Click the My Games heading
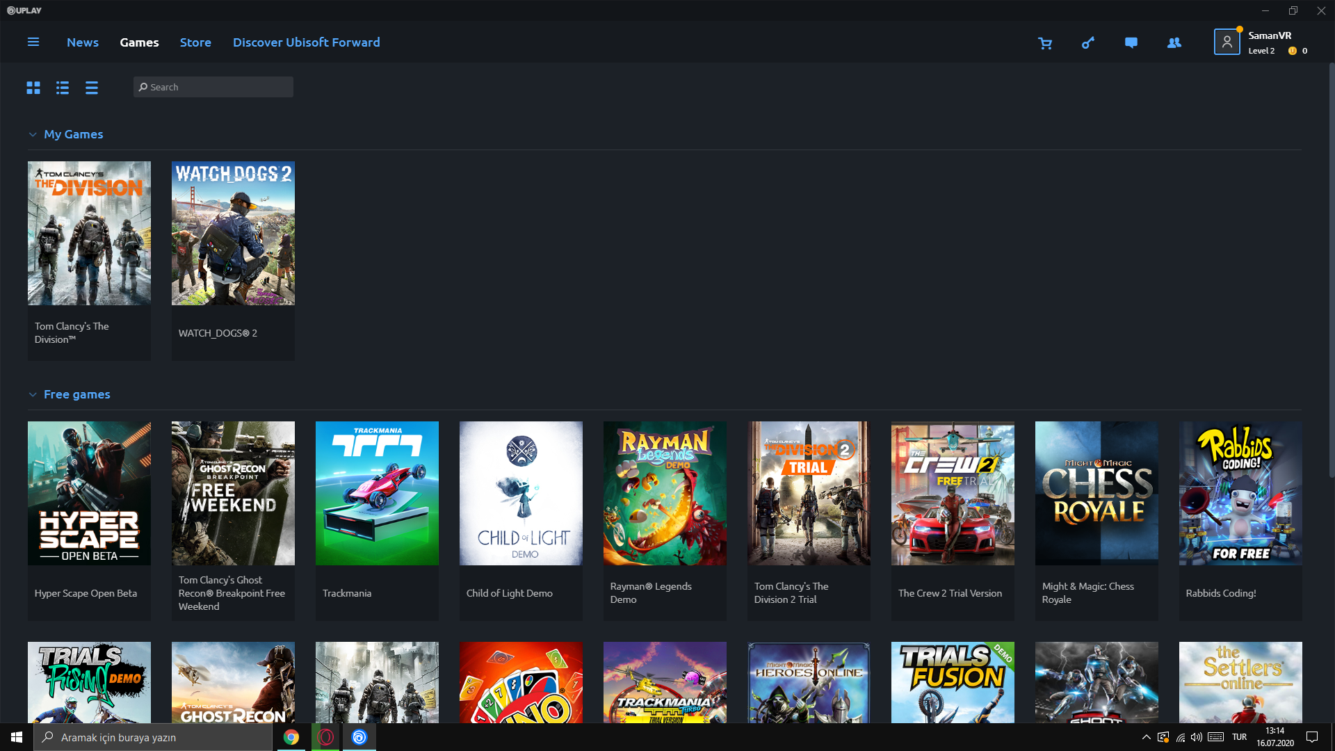Screen dimensions: 1335x751 [73, 134]
